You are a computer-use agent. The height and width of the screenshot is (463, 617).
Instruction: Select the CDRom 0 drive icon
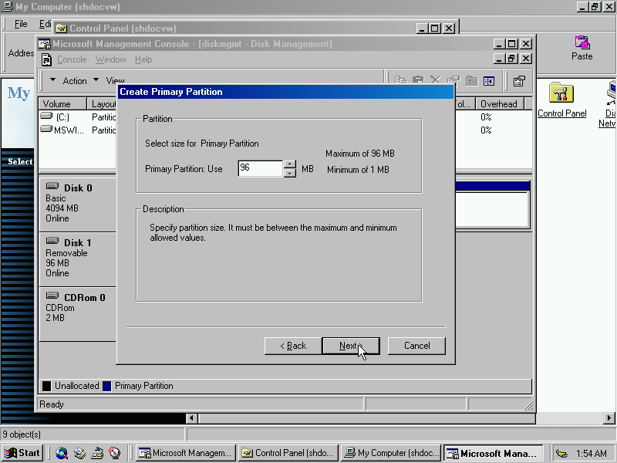coord(52,296)
